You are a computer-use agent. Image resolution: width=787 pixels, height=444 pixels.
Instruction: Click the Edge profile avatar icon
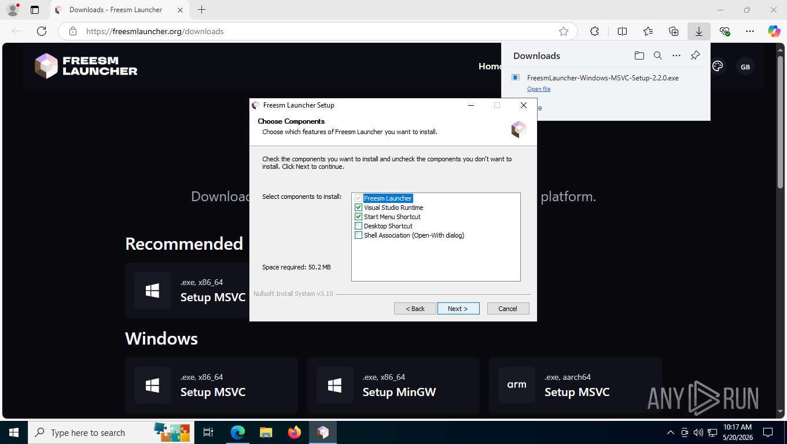13,10
